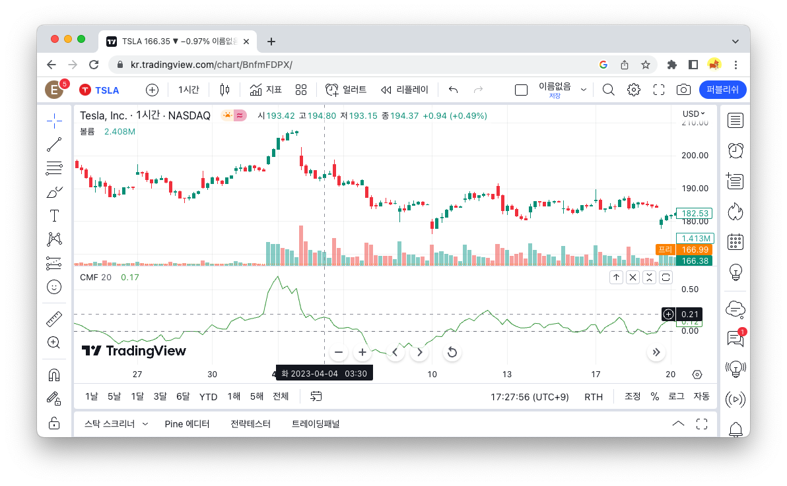Collapse the CMF pane

point(650,278)
